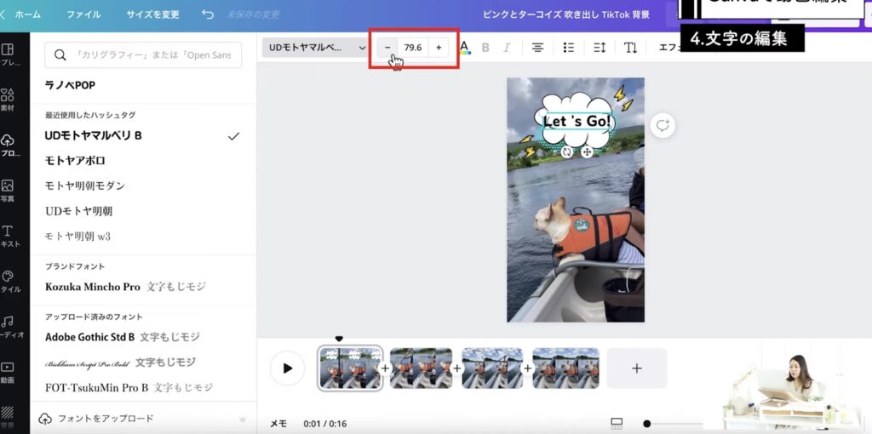Search fonts in the search box

(x=143, y=55)
